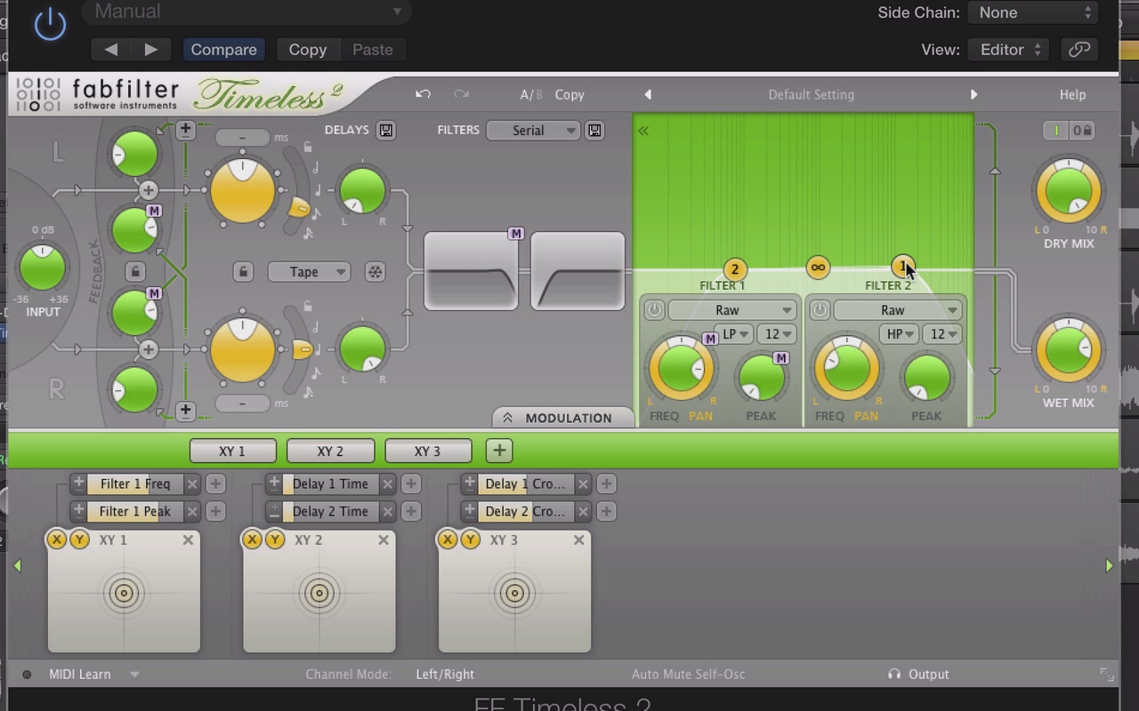This screenshot has height=711, width=1139.
Task: Change Channel Mode Left/Right setting
Action: coord(445,675)
